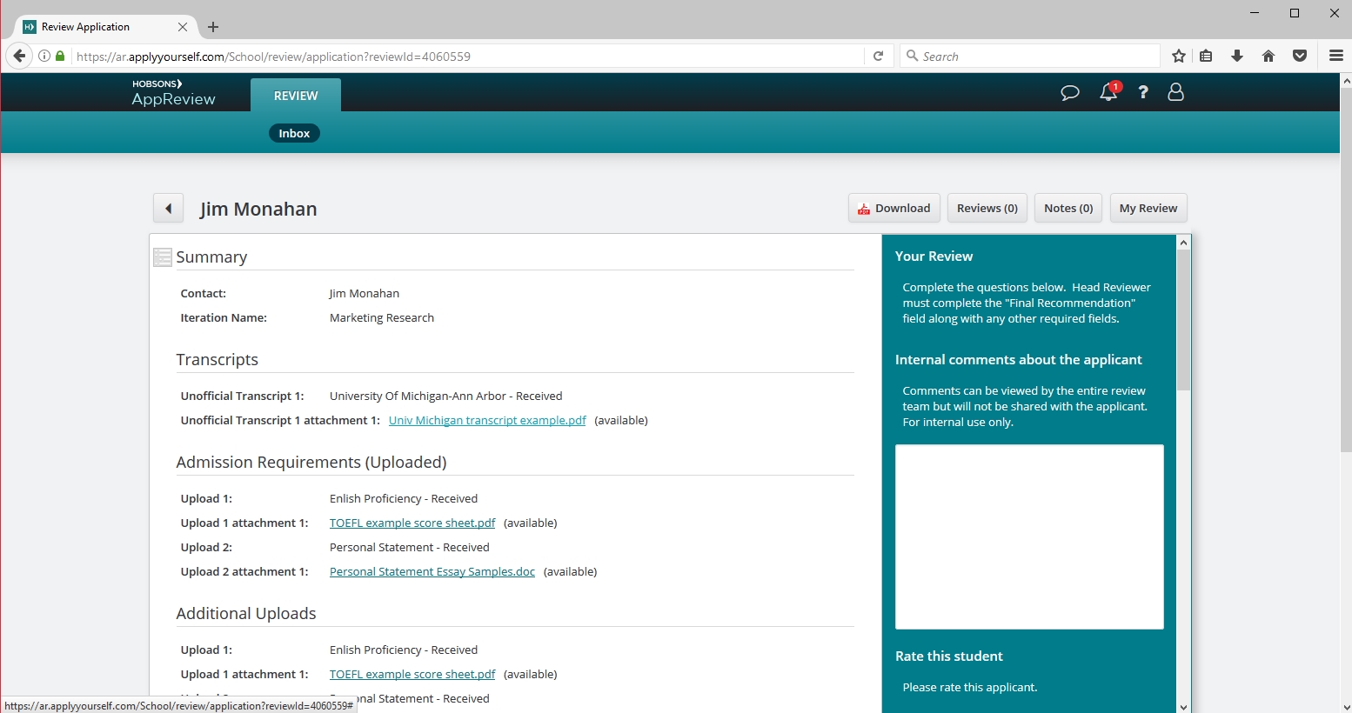Click the Download button
The width and height of the screenshot is (1352, 713).
tap(894, 209)
